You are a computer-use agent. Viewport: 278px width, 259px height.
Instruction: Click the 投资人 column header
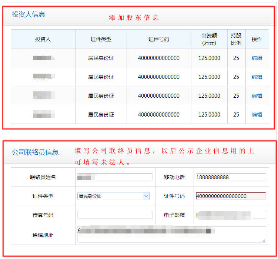coord(43,39)
